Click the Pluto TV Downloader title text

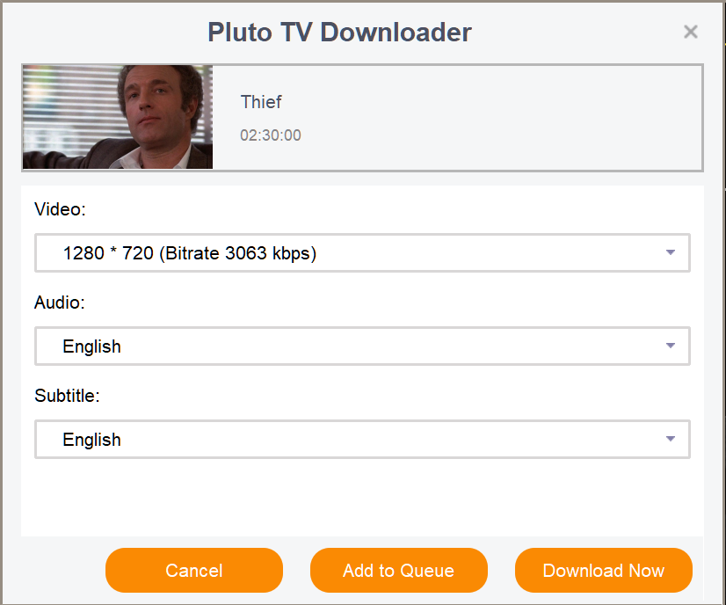tap(339, 33)
